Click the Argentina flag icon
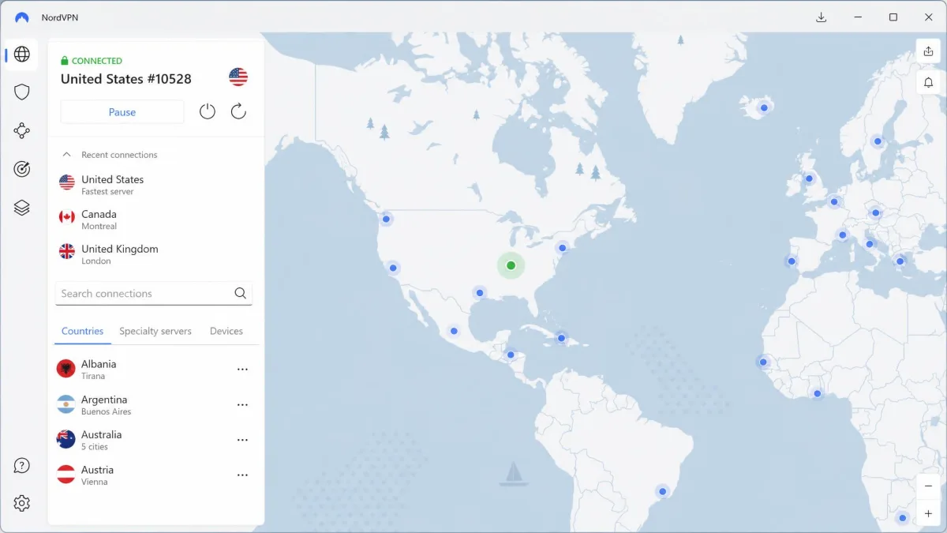The height and width of the screenshot is (533, 947). pyautogui.click(x=66, y=404)
